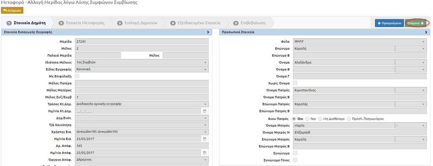Open the Όργανο Απόφ. dropdown
The image size is (433, 166).
tap(142, 160)
